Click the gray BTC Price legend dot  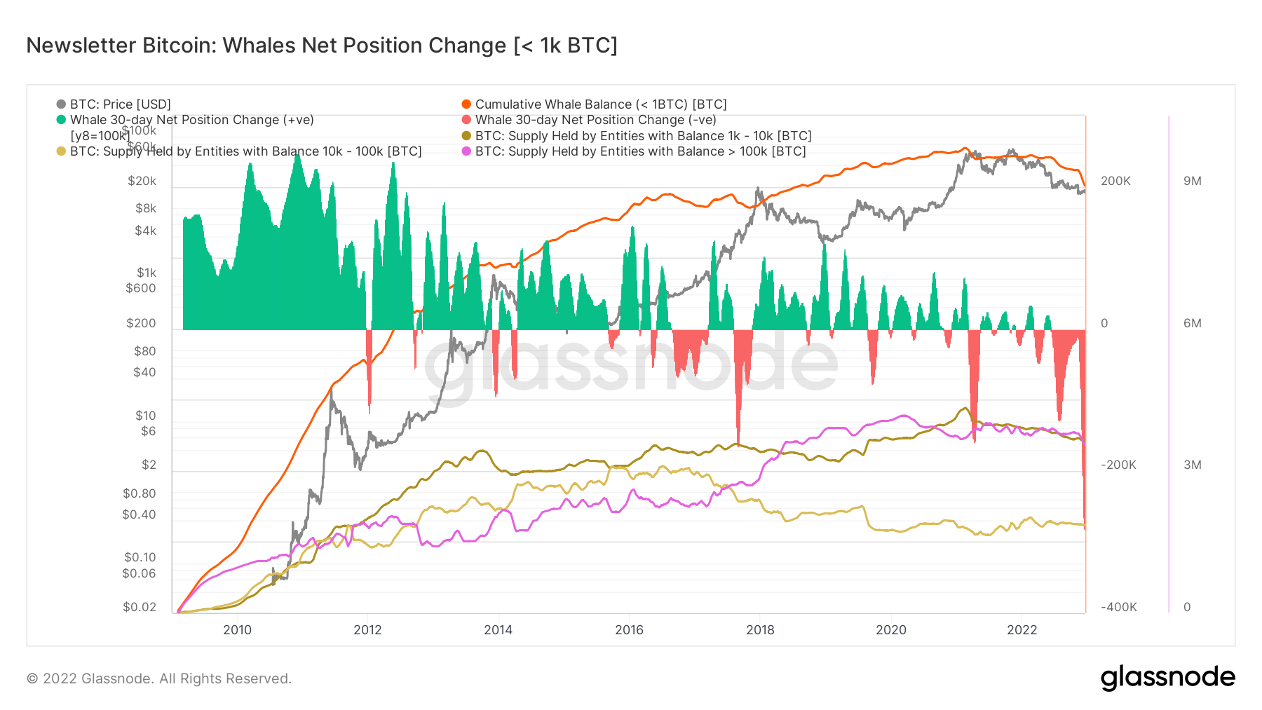coord(61,104)
